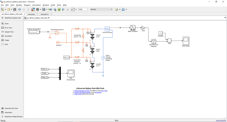Click the auto(ode23t) solver link in status bar
Screen dimensions: 227x122
click(221, 120)
